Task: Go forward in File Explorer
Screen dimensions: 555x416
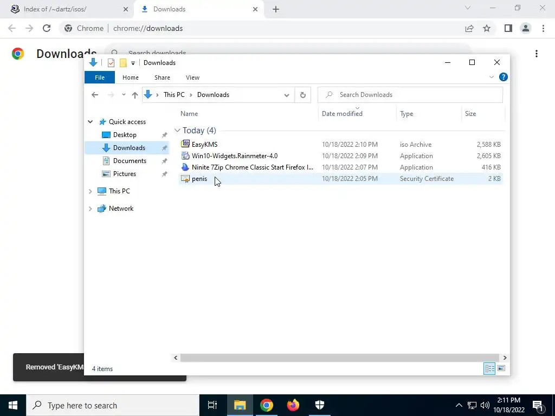Action: point(111,95)
